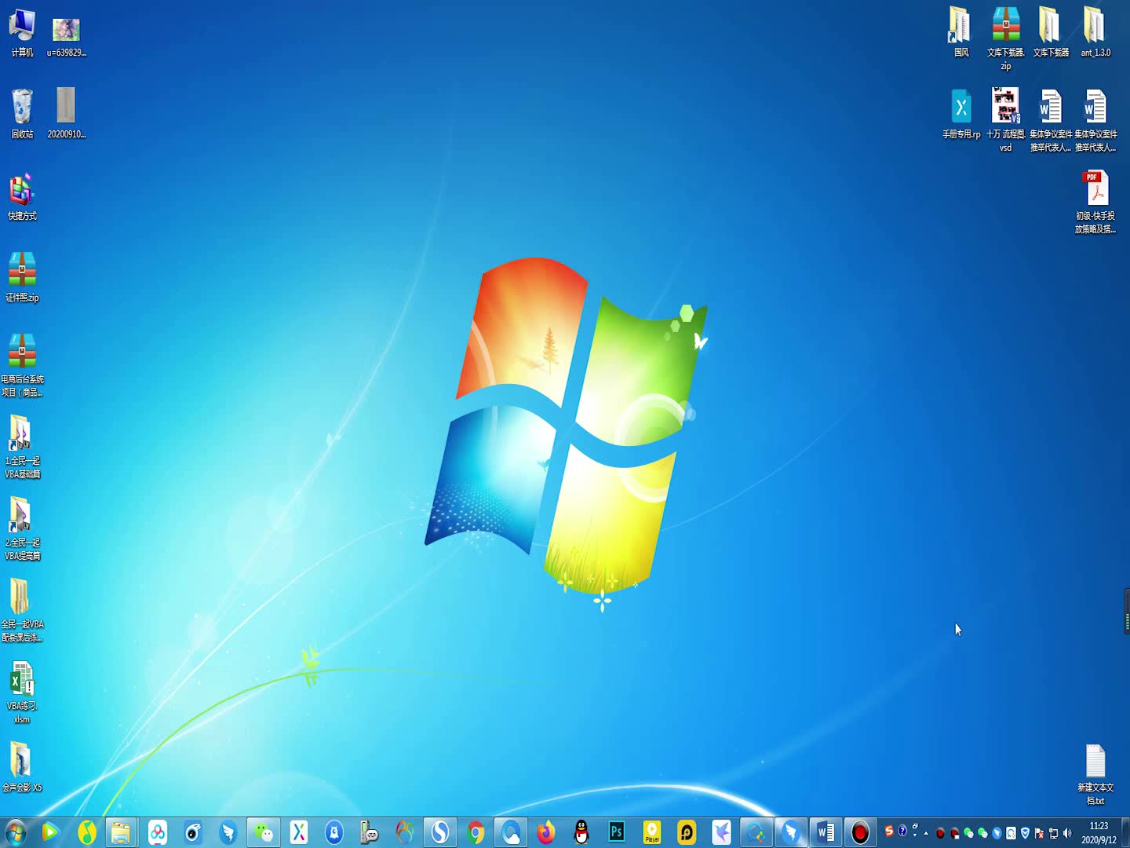Select the 20200910 image file icon
The width and height of the screenshot is (1130, 848).
point(66,114)
